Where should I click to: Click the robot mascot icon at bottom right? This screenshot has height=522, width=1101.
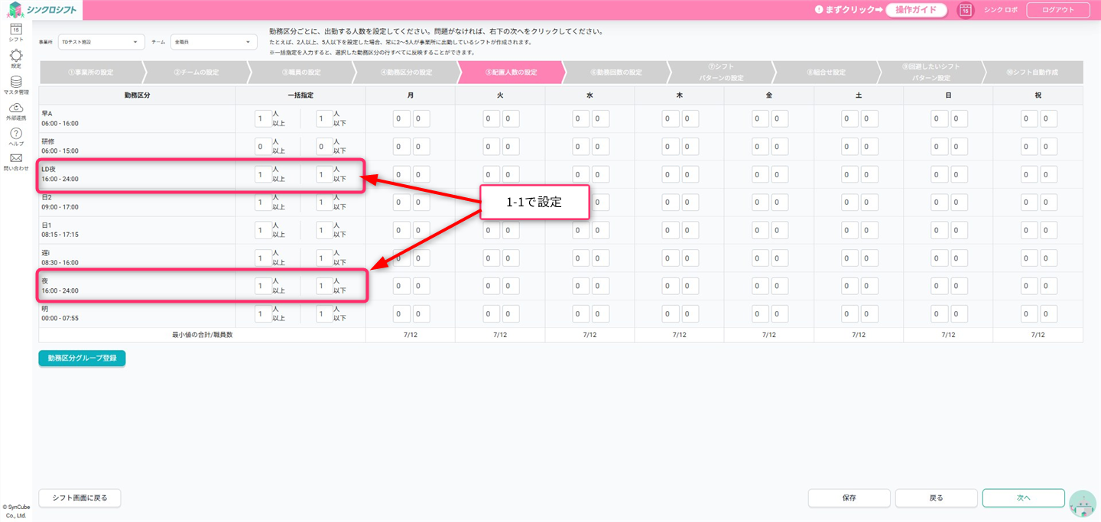point(1082,504)
